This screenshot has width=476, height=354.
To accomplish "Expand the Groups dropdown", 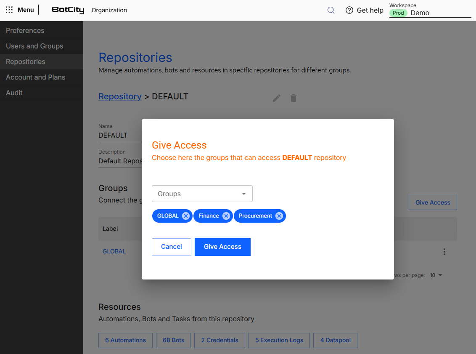I will point(202,194).
